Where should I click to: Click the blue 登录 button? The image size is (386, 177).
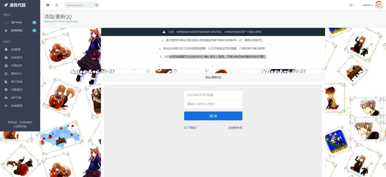pos(213,116)
